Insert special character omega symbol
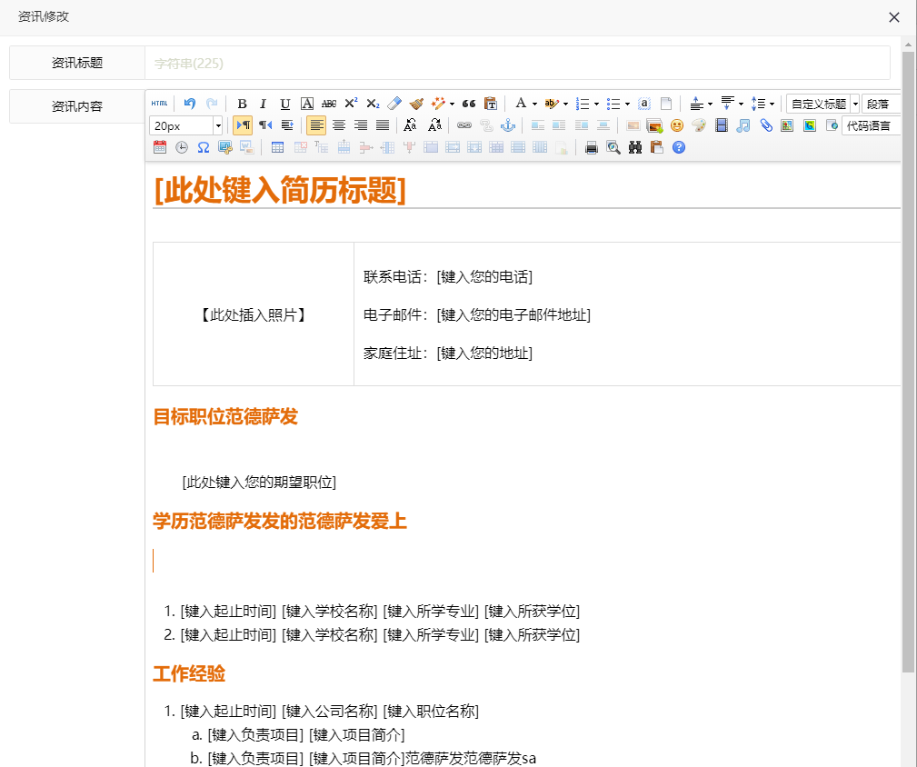 coord(204,147)
